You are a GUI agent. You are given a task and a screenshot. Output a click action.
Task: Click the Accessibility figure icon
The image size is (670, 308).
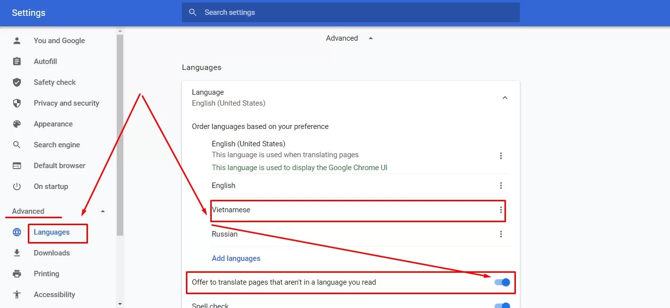(x=17, y=295)
